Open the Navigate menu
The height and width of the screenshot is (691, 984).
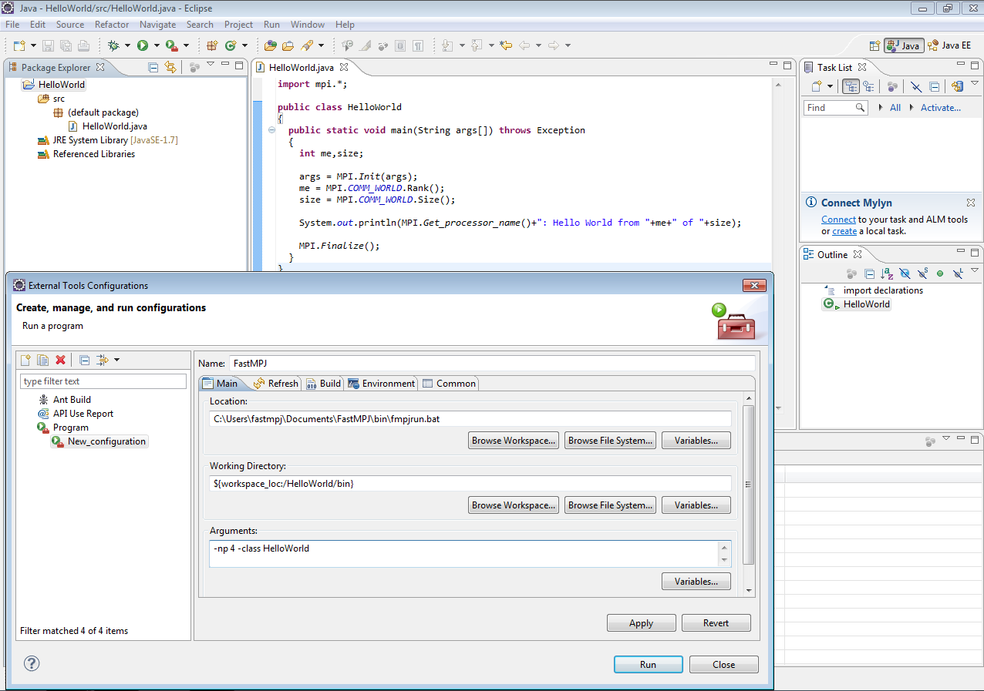[158, 25]
